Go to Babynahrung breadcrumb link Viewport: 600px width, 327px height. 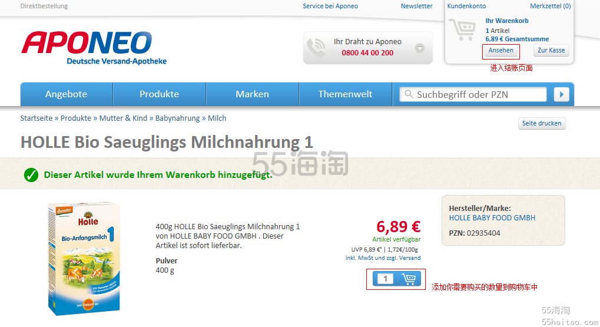click(178, 118)
